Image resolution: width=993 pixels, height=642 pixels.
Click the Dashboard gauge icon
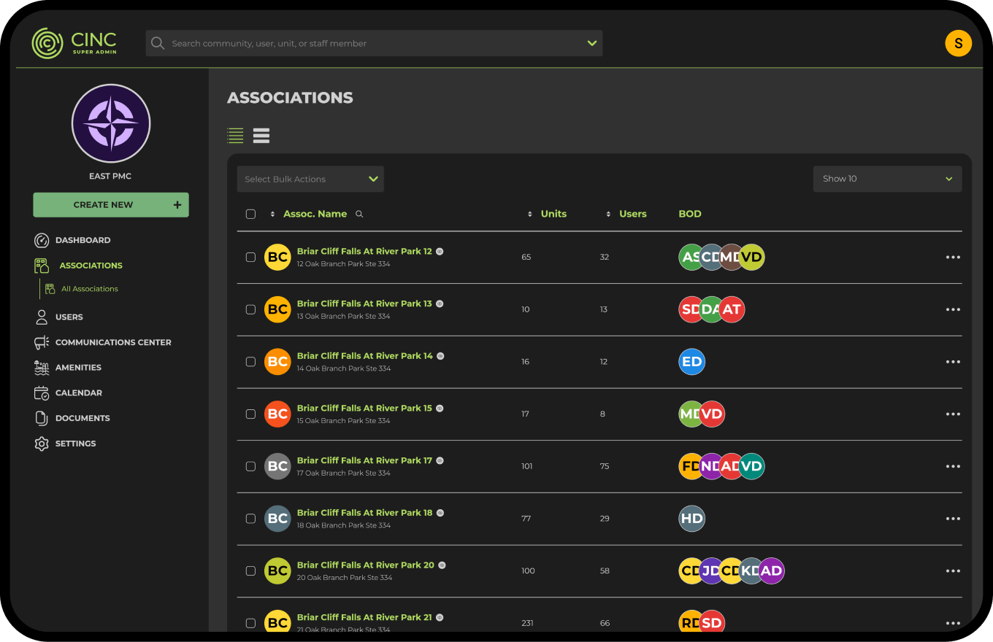pos(42,240)
